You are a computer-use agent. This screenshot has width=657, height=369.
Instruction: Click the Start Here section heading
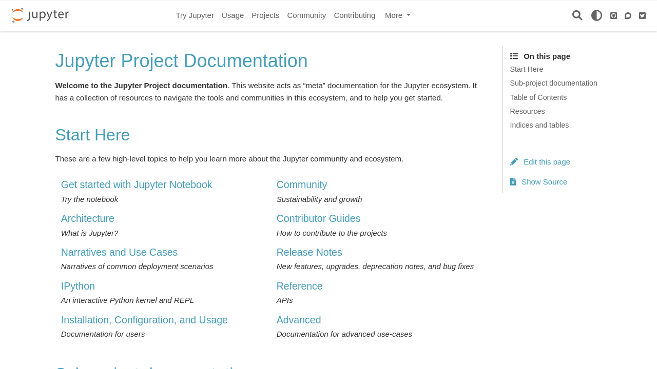tap(92, 135)
